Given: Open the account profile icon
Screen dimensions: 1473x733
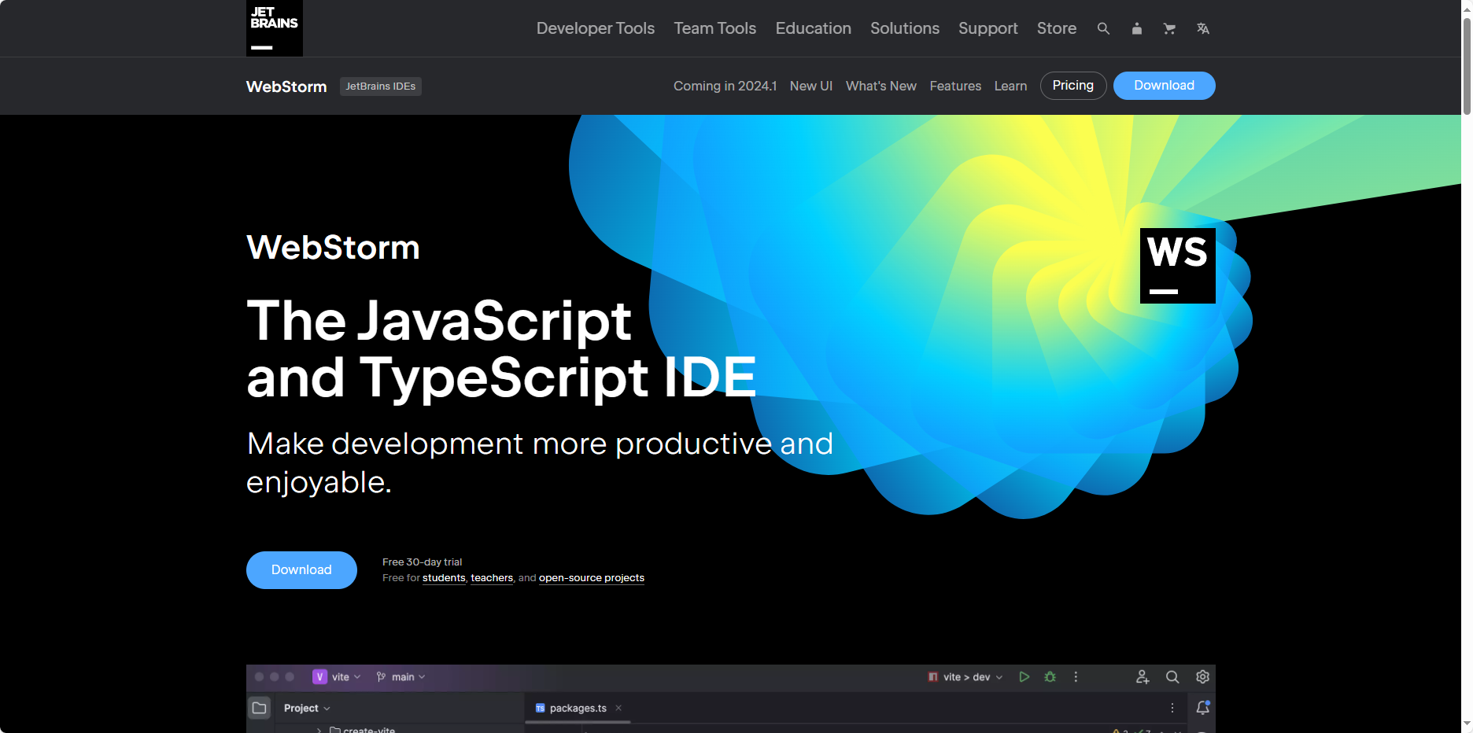Looking at the screenshot, I should click(x=1136, y=28).
